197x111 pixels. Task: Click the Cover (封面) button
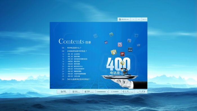63,92
